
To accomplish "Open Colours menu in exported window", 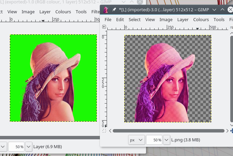I will coord(63,12).
